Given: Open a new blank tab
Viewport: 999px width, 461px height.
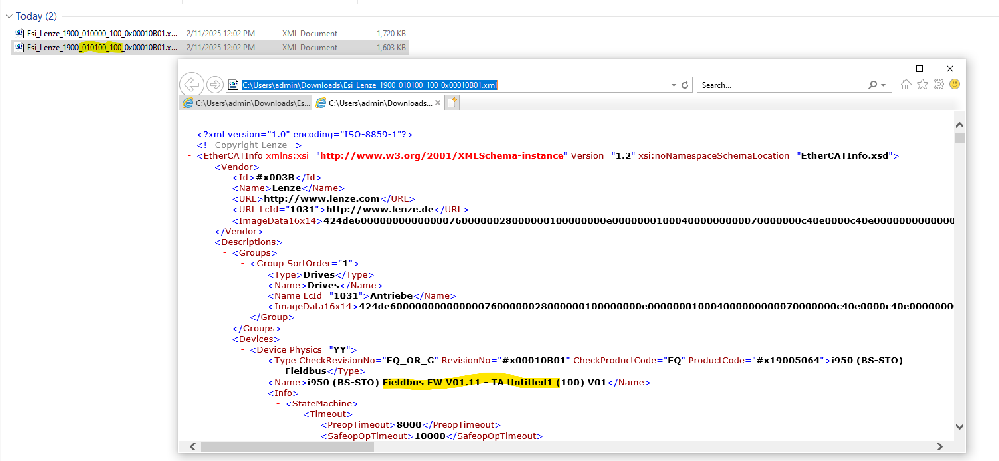Looking at the screenshot, I should pos(452,103).
